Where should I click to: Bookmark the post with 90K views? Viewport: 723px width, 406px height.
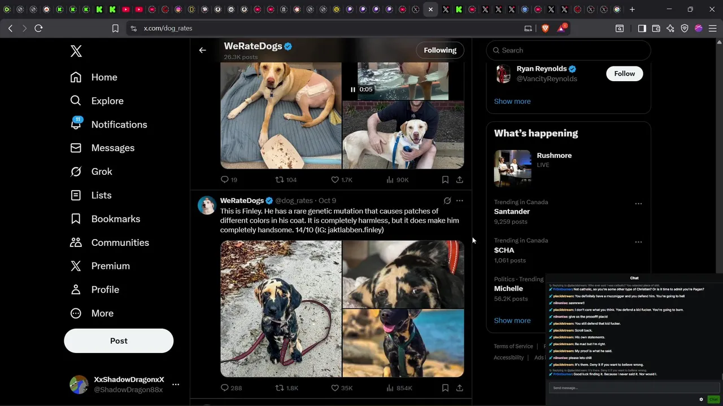click(445, 180)
